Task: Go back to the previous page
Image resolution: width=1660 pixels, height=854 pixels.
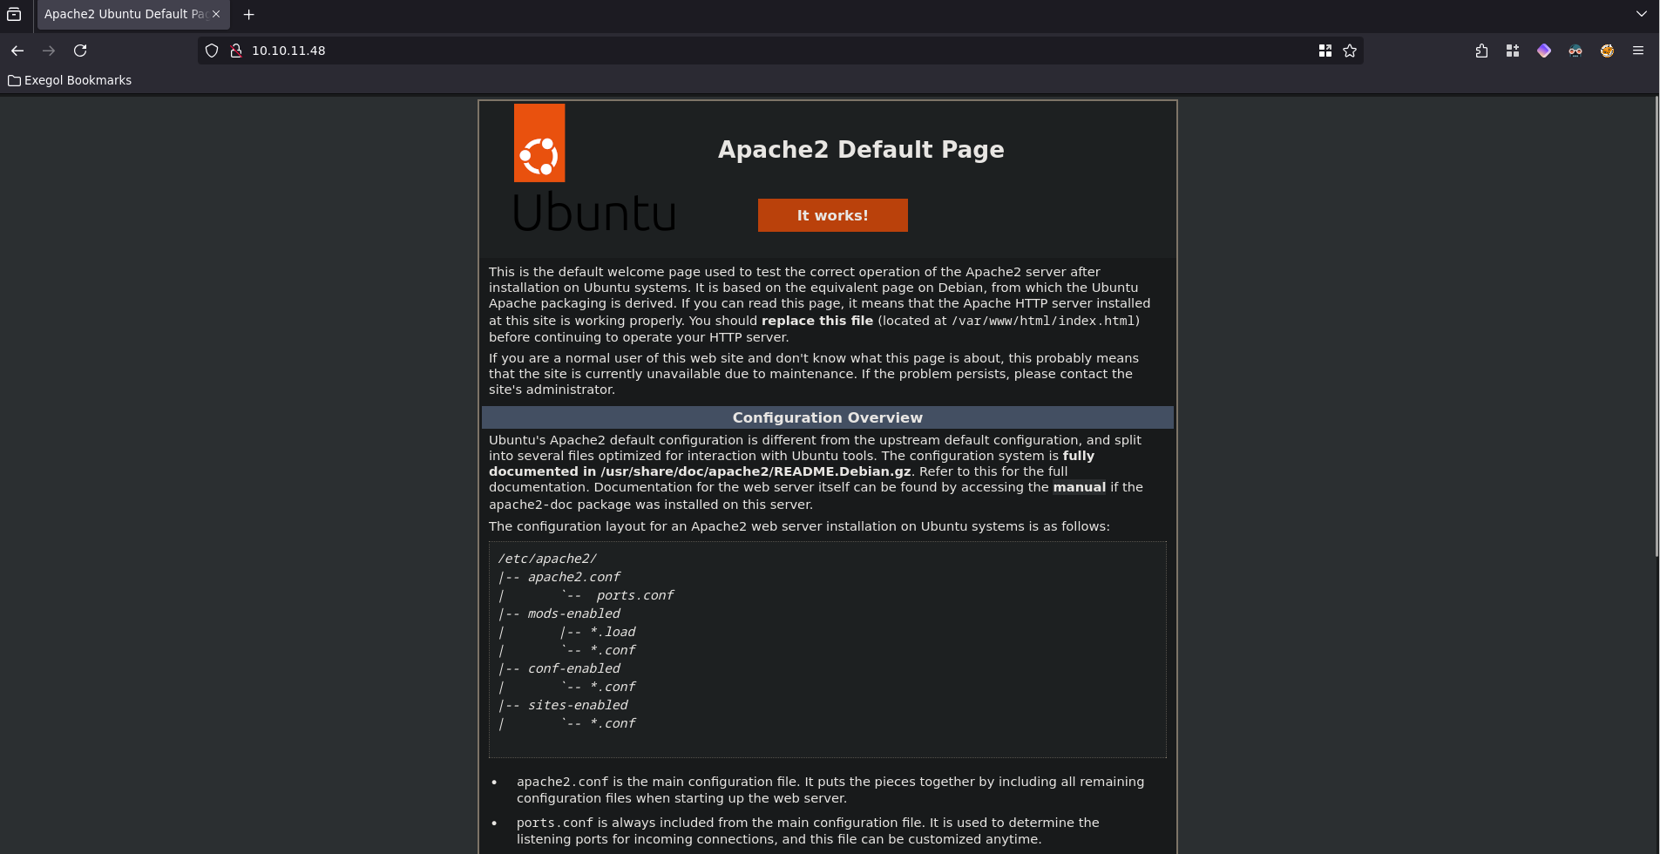Action: click(17, 51)
